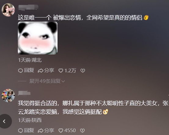169x135 pixels.
Task: Open the first commenter's profile avatar
Action: [x=8, y=10]
